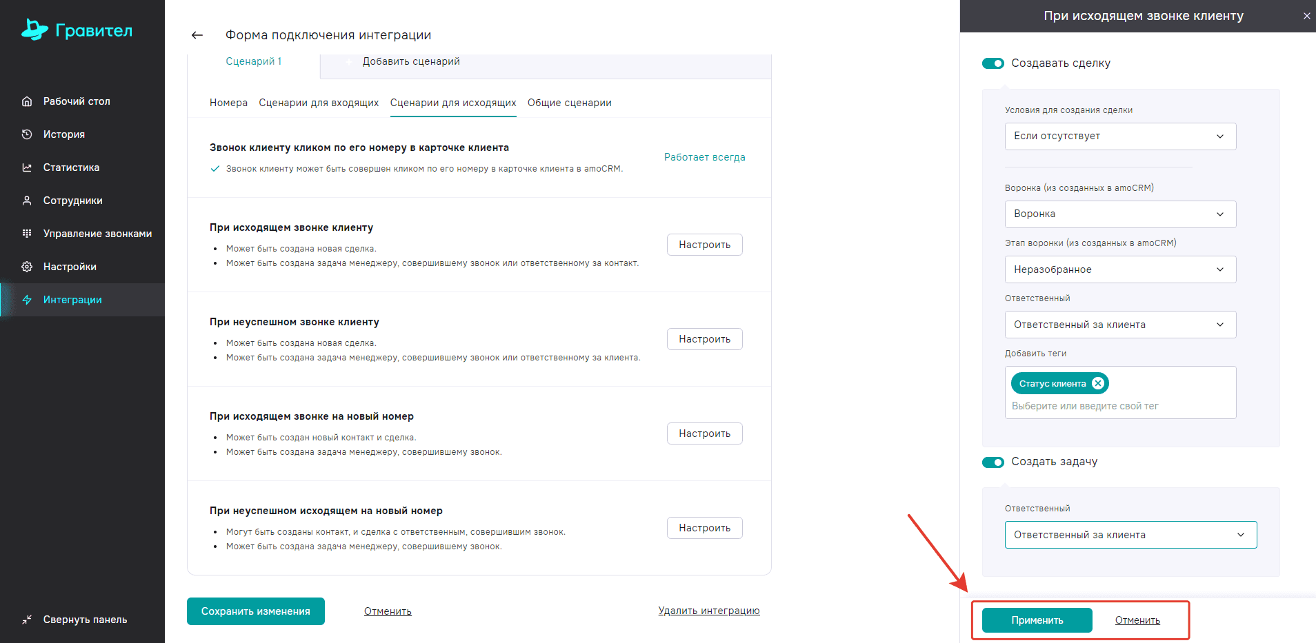
Task: Click the Применить button
Action: [1037, 620]
